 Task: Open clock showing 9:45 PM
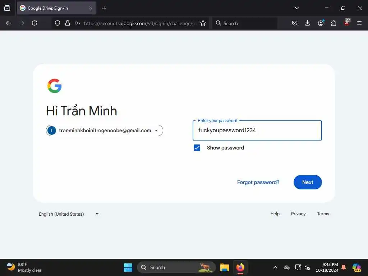pos(327,267)
